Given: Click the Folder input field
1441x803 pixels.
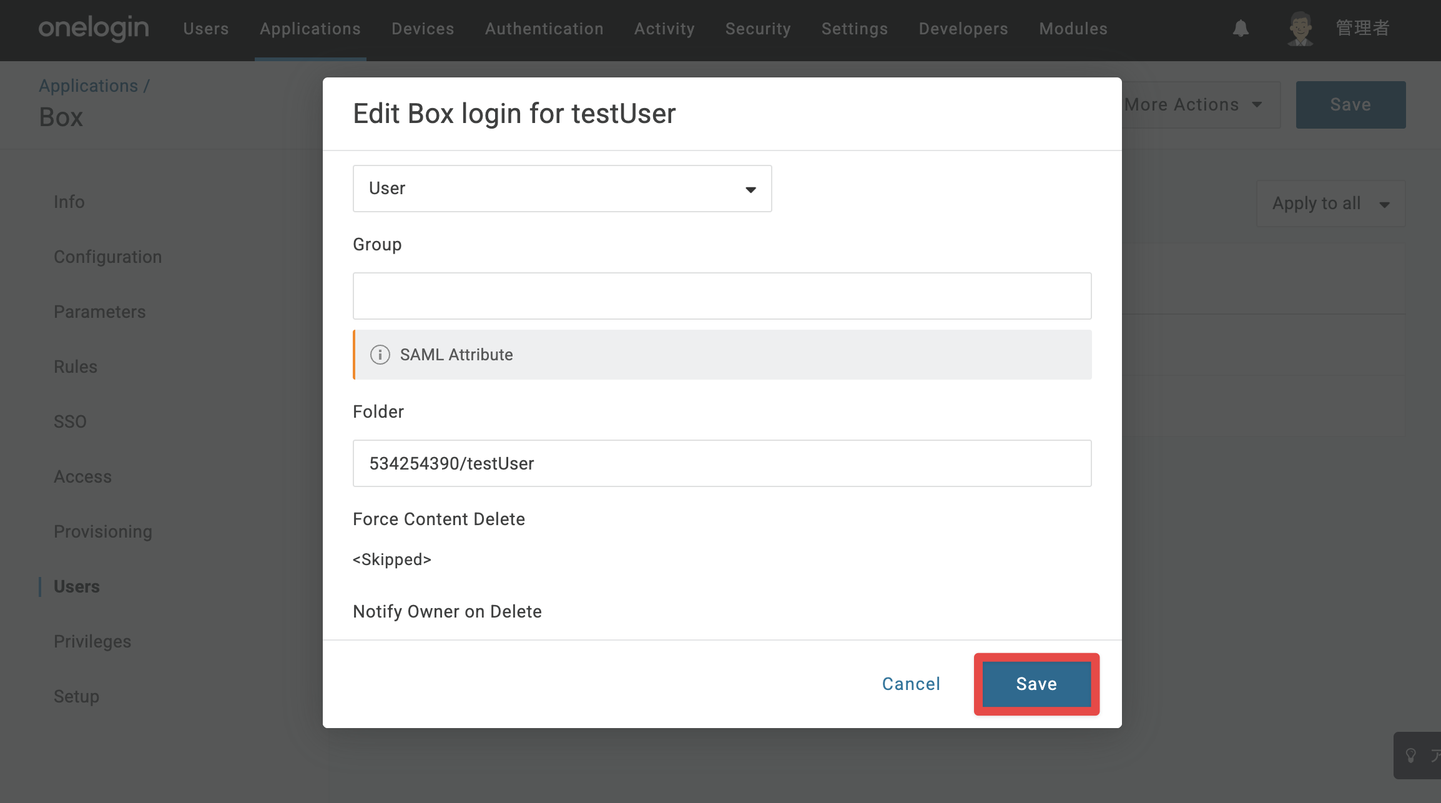Looking at the screenshot, I should tap(722, 463).
